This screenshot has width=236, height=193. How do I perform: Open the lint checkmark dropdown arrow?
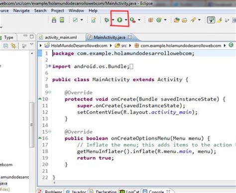click(x=82, y=20)
